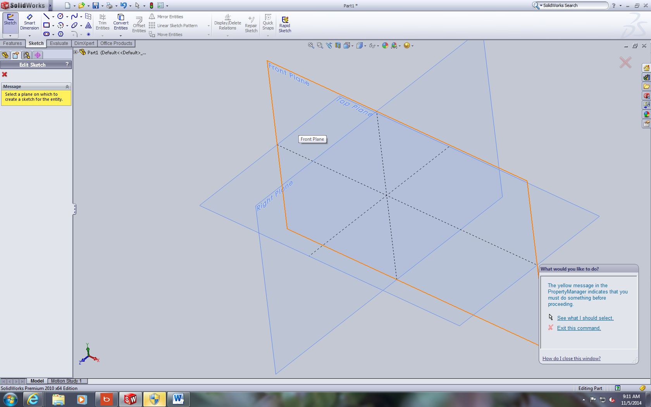The image size is (651, 407).
Task: Click Linear Sketch Pattern tool
Action: 173,26
